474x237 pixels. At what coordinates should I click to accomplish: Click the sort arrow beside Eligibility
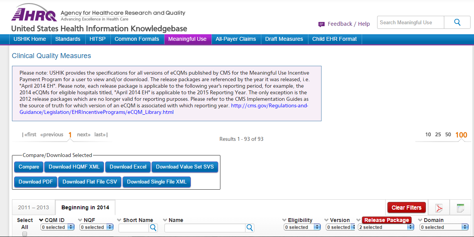click(x=284, y=220)
